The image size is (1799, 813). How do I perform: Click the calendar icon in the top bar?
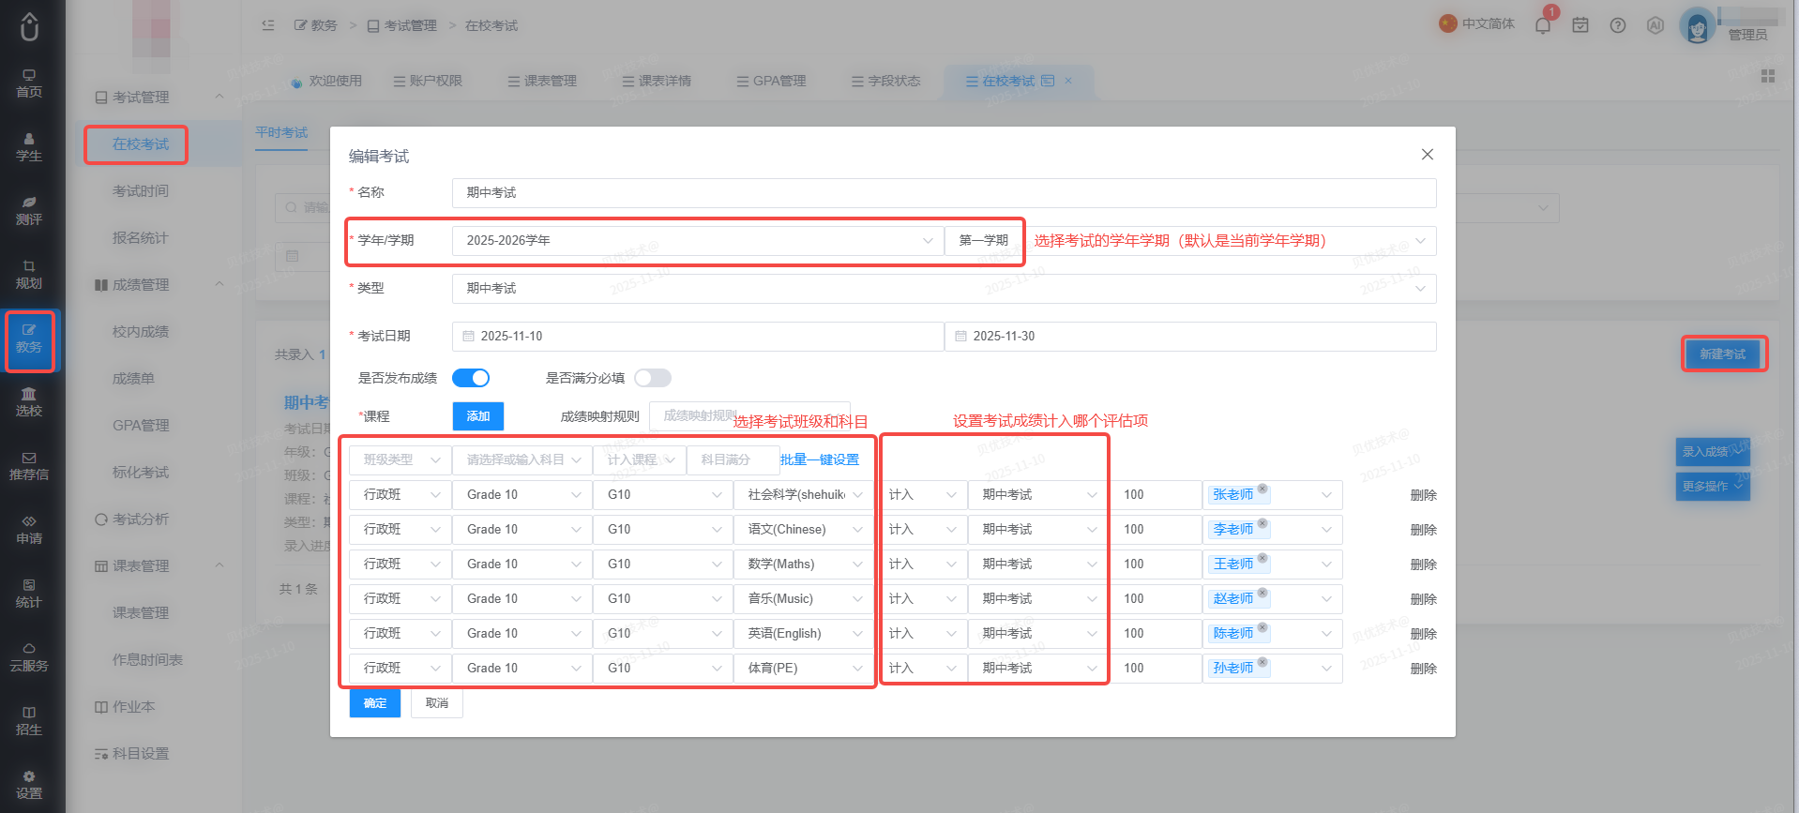[1580, 25]
